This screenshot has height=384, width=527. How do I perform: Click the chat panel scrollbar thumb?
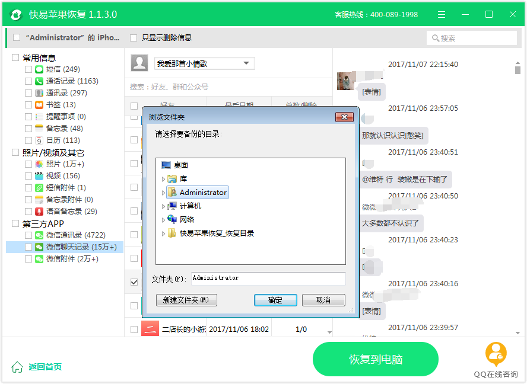[x=518, y=70]
